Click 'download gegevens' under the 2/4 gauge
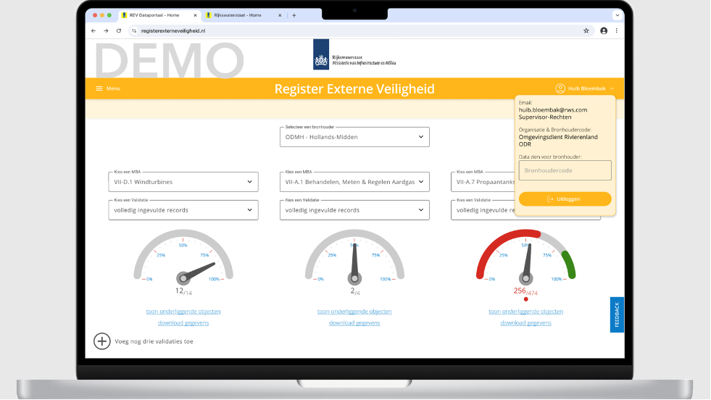711x400 pixels. tap(354, 323)
